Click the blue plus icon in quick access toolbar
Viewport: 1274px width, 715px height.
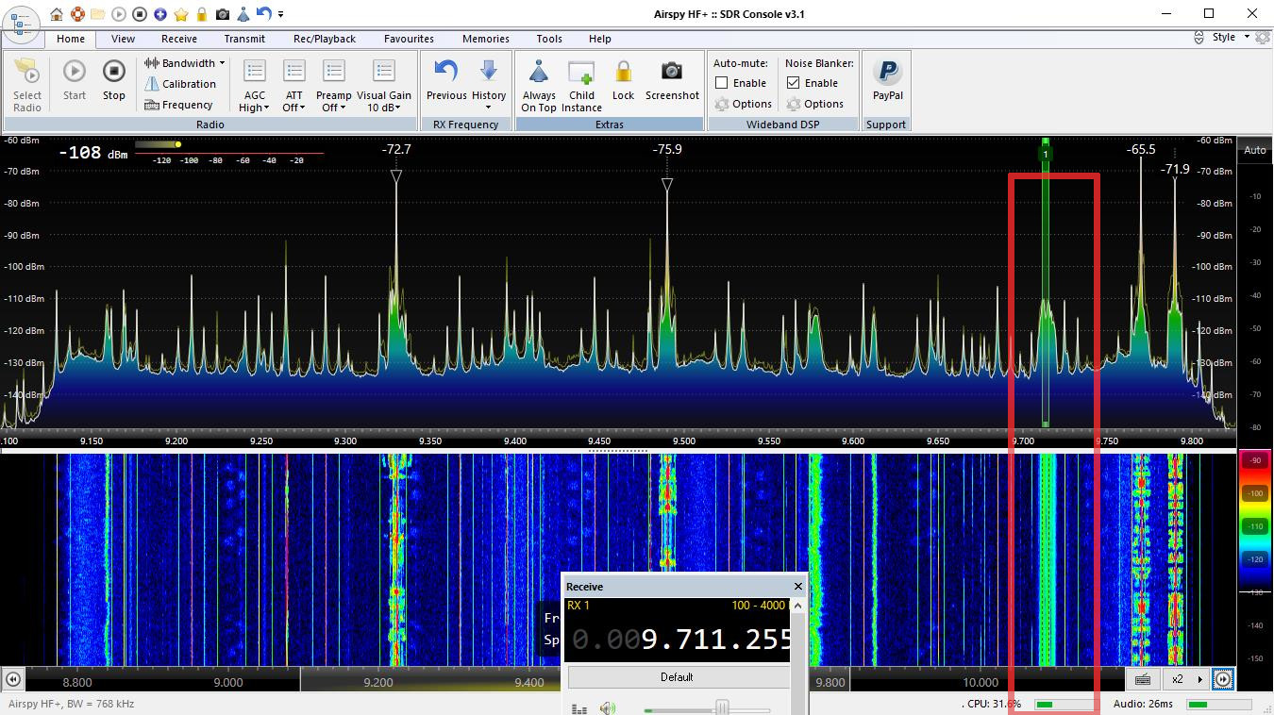click(160, 14)
